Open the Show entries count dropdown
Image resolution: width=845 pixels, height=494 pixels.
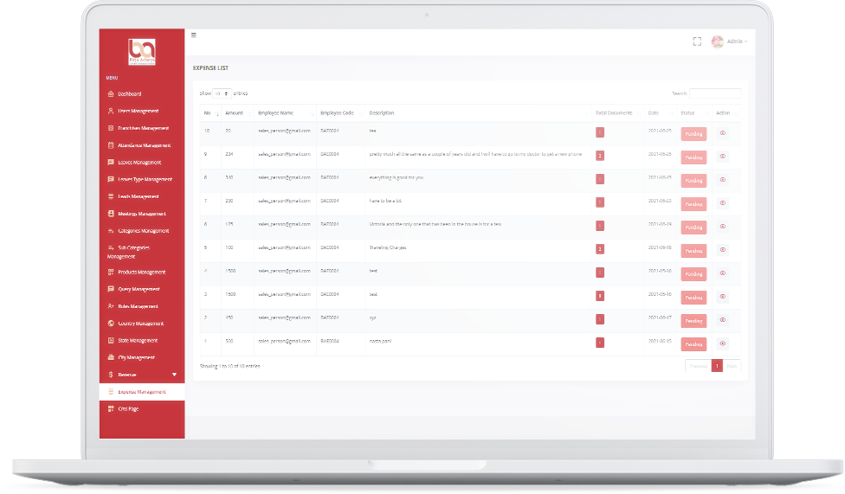click(222, 93)
